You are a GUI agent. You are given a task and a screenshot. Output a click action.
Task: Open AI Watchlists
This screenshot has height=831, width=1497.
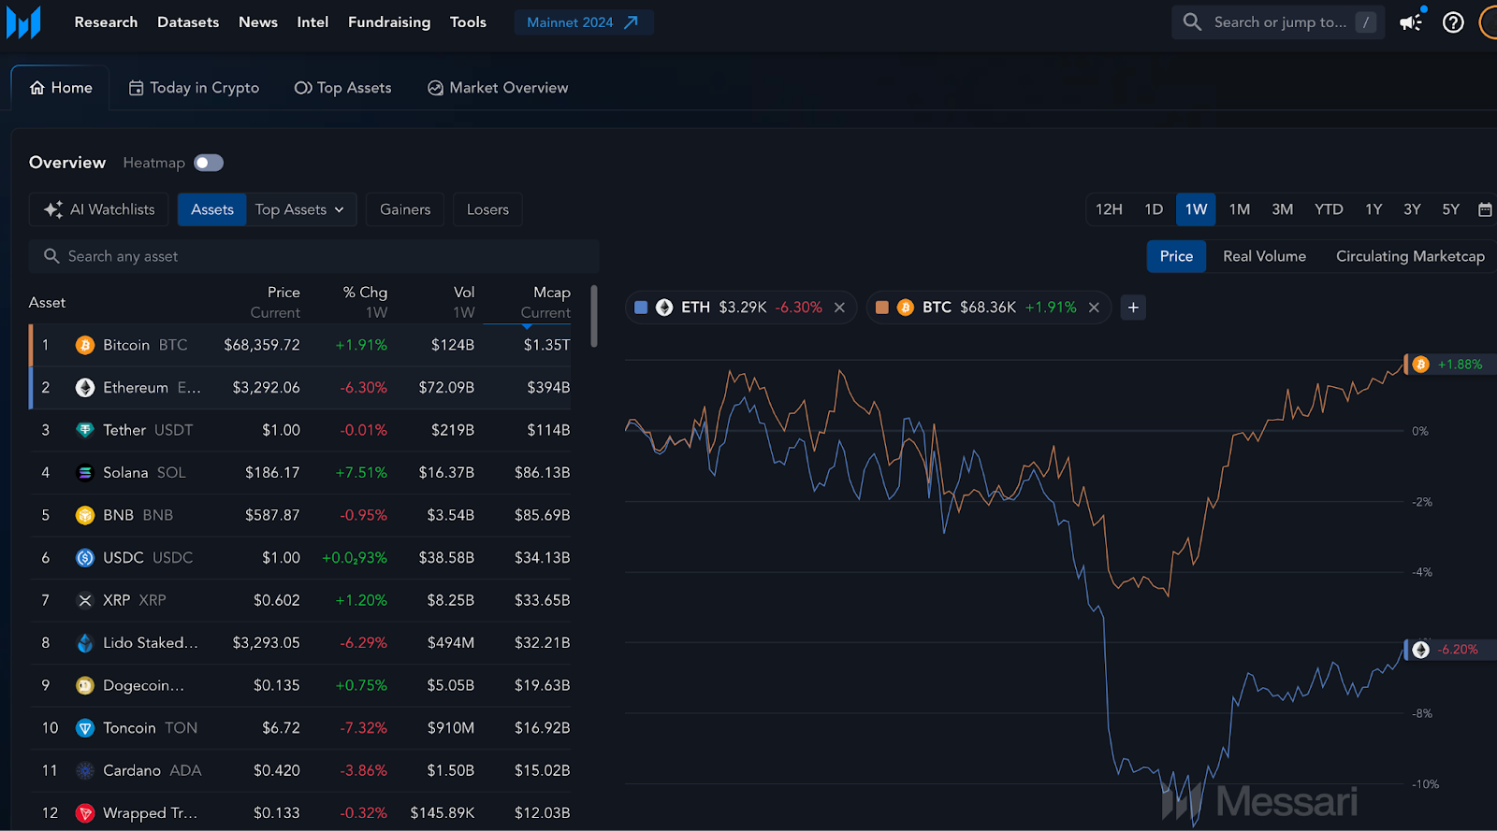pyautogui.click(x=99, y=209)
